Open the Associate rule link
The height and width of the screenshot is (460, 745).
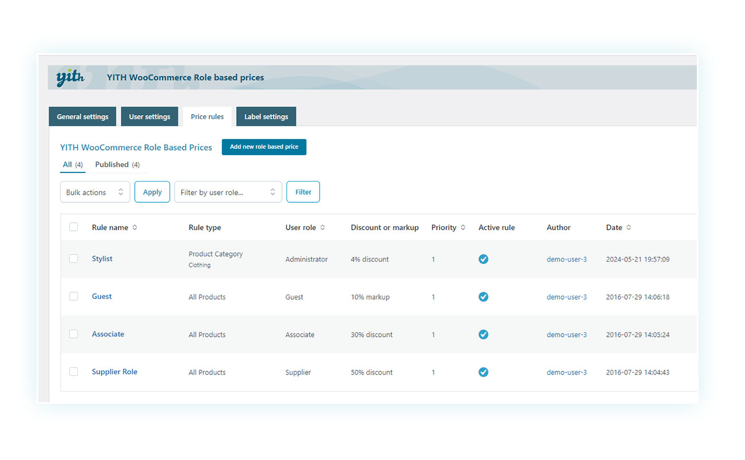108,334
